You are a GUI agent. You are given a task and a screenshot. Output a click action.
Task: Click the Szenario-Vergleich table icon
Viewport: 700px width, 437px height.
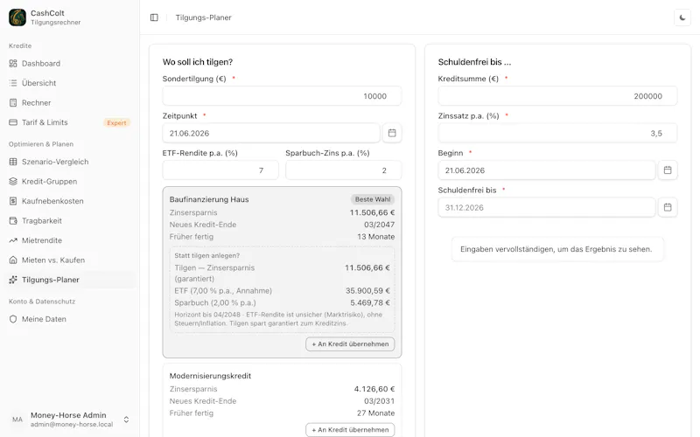pos(13,162)
